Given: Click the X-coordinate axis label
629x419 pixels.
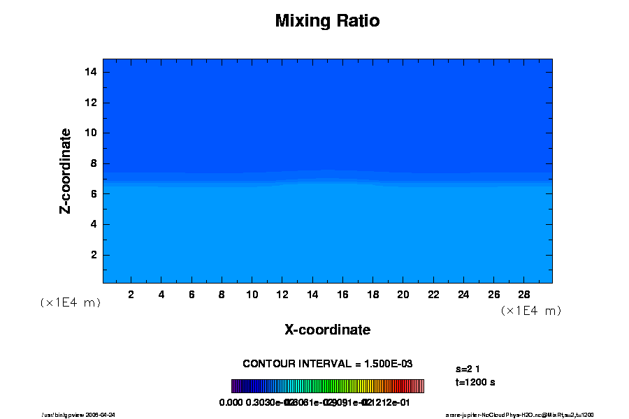Looking at the screenshot, I should tap(327, 330).
